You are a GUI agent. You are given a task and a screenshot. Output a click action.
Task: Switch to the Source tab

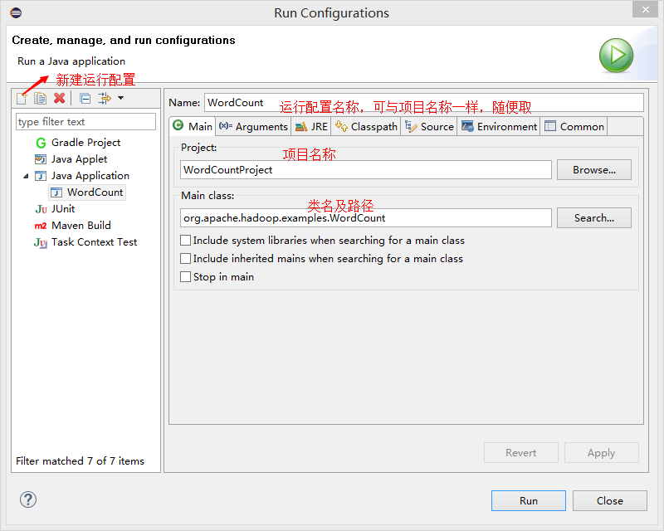[x=429, y=127]
